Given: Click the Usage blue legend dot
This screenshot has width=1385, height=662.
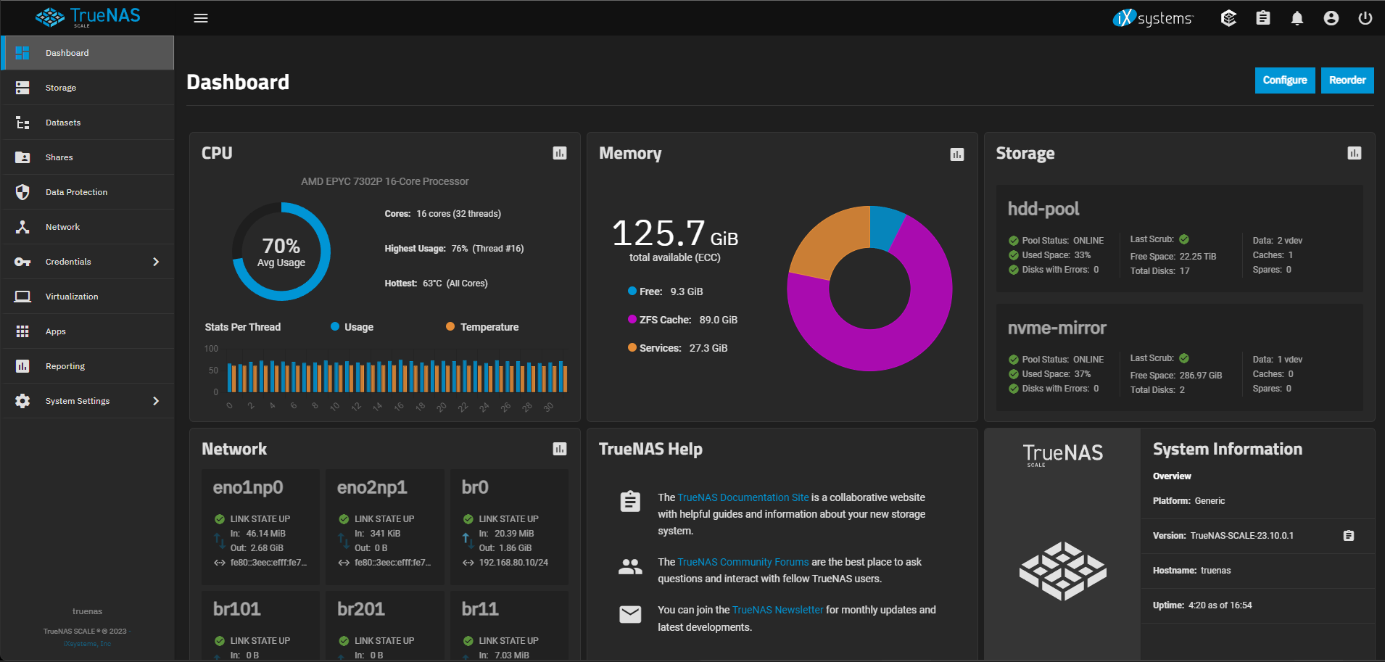Looking at the screenshot, I should point(335,327).
